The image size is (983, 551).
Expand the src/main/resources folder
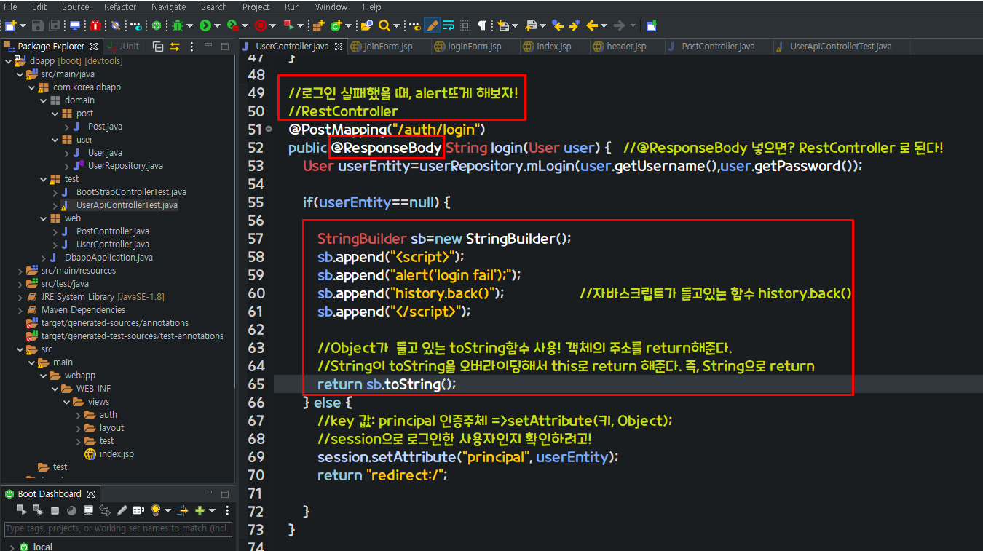20,271
